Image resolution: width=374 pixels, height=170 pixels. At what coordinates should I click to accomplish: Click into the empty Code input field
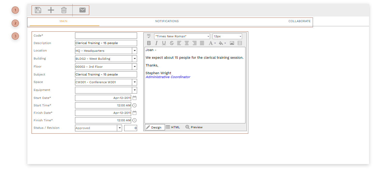[106, 36]
